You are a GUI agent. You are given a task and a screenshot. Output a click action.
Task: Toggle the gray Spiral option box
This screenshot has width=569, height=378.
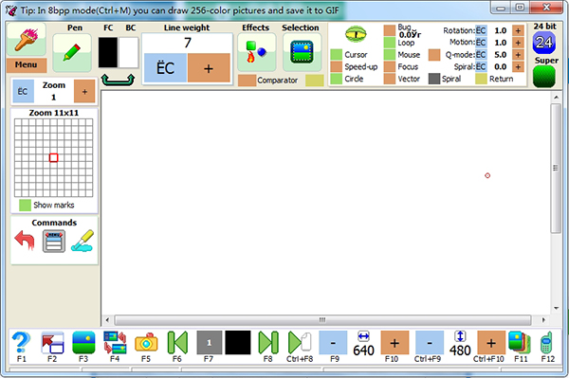(x=434, y=79)
